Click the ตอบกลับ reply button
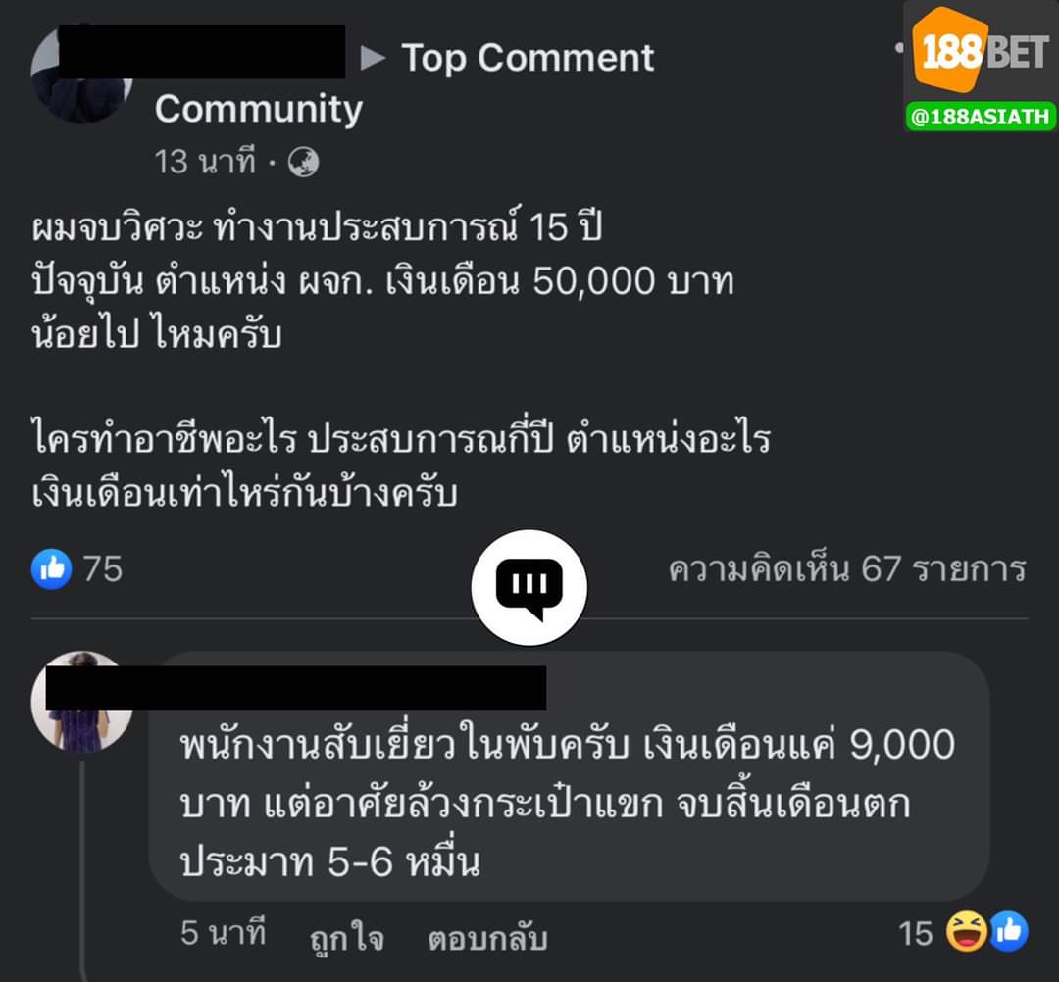 487,939
